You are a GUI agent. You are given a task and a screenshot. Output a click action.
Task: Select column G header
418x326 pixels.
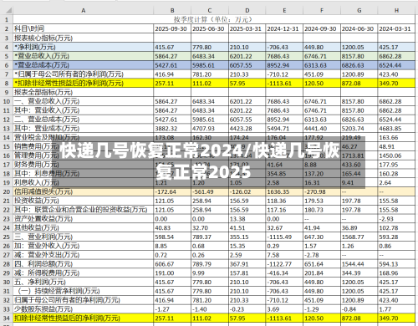point(359,10)
